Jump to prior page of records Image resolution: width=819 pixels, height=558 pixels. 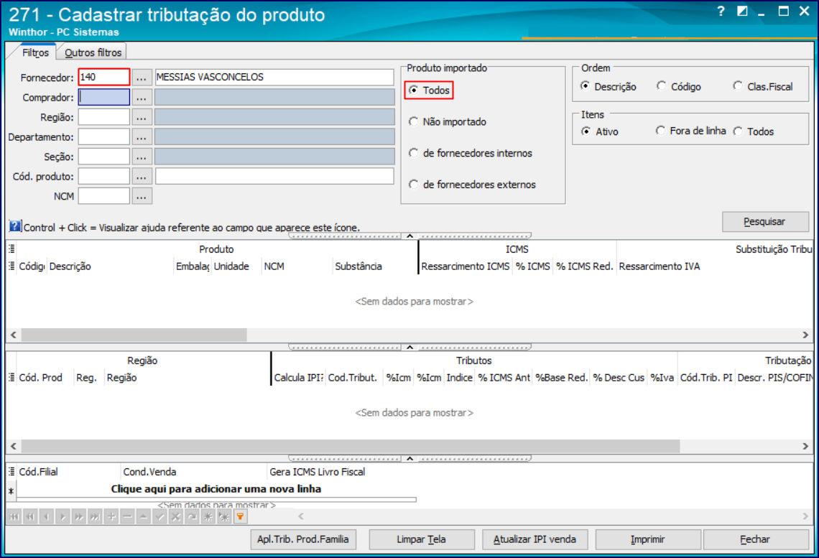30,517
